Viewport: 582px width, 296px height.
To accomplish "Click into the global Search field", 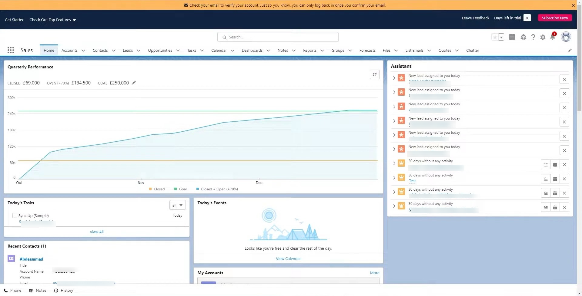I will (x=278, y=37).
